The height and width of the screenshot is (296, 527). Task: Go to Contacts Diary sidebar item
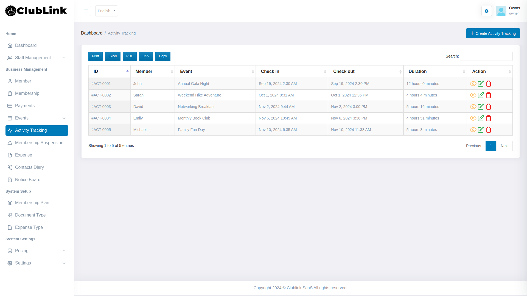point(29,167)
